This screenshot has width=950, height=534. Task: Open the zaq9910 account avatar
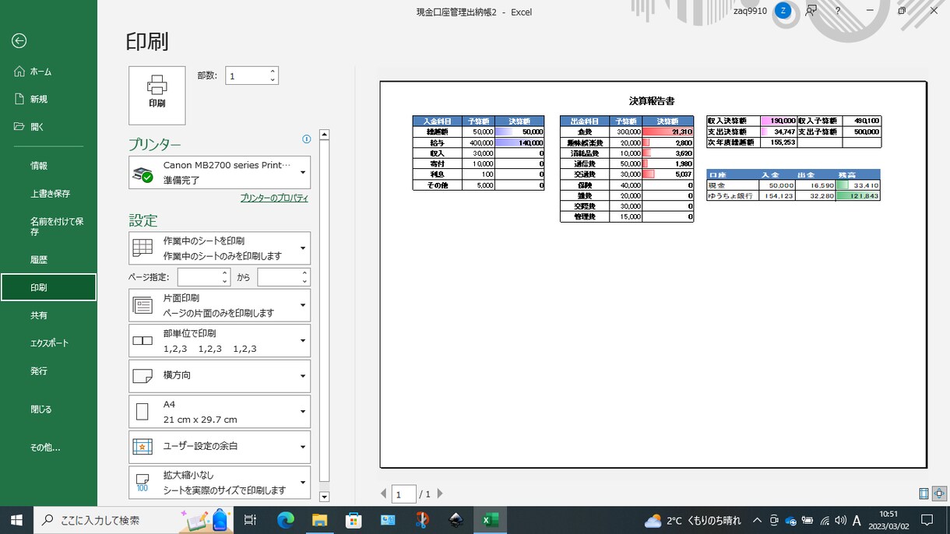(783, 11)
